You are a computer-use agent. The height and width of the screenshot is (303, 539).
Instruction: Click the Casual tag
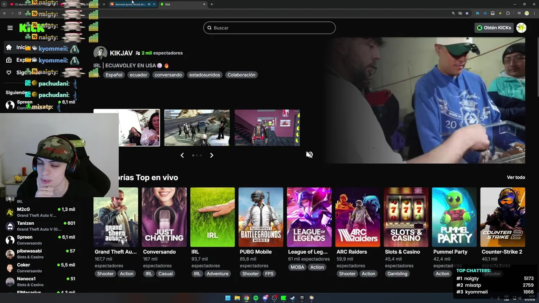tap(165, 274)
